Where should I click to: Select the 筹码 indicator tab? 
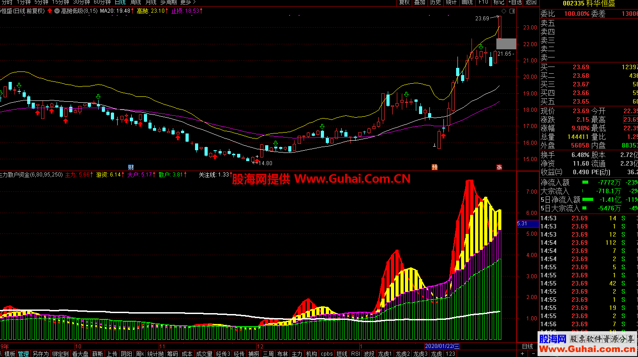click(x=172, y=354)
